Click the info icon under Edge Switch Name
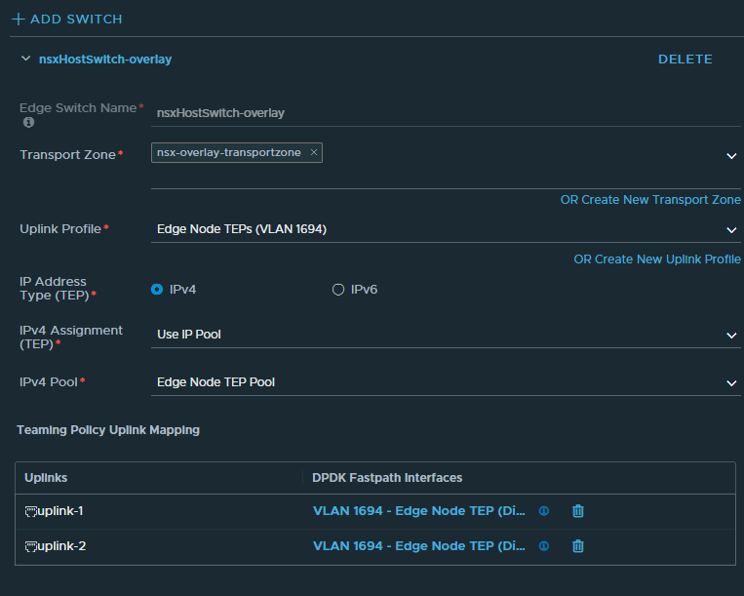 pyautogui.click(x=28, y=123)
